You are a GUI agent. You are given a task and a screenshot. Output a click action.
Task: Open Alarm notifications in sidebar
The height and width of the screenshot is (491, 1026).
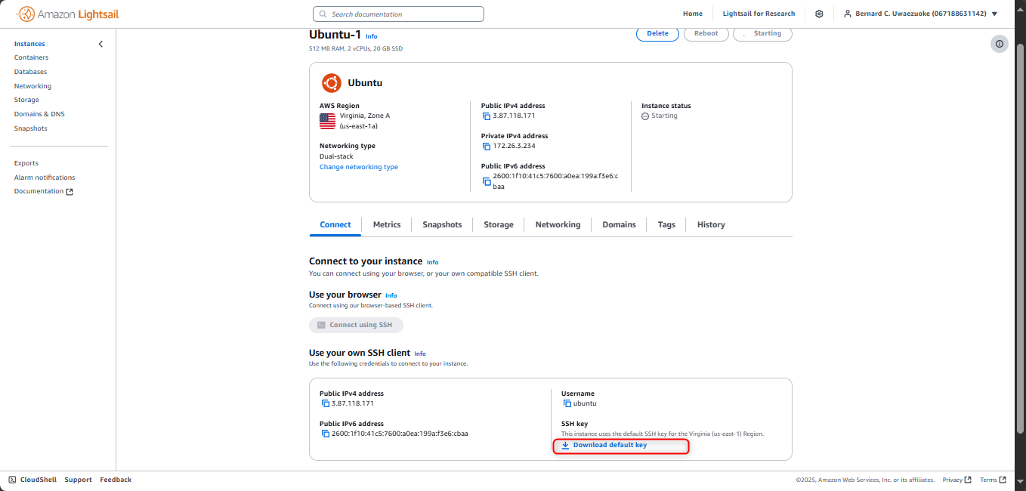point(45,178)
